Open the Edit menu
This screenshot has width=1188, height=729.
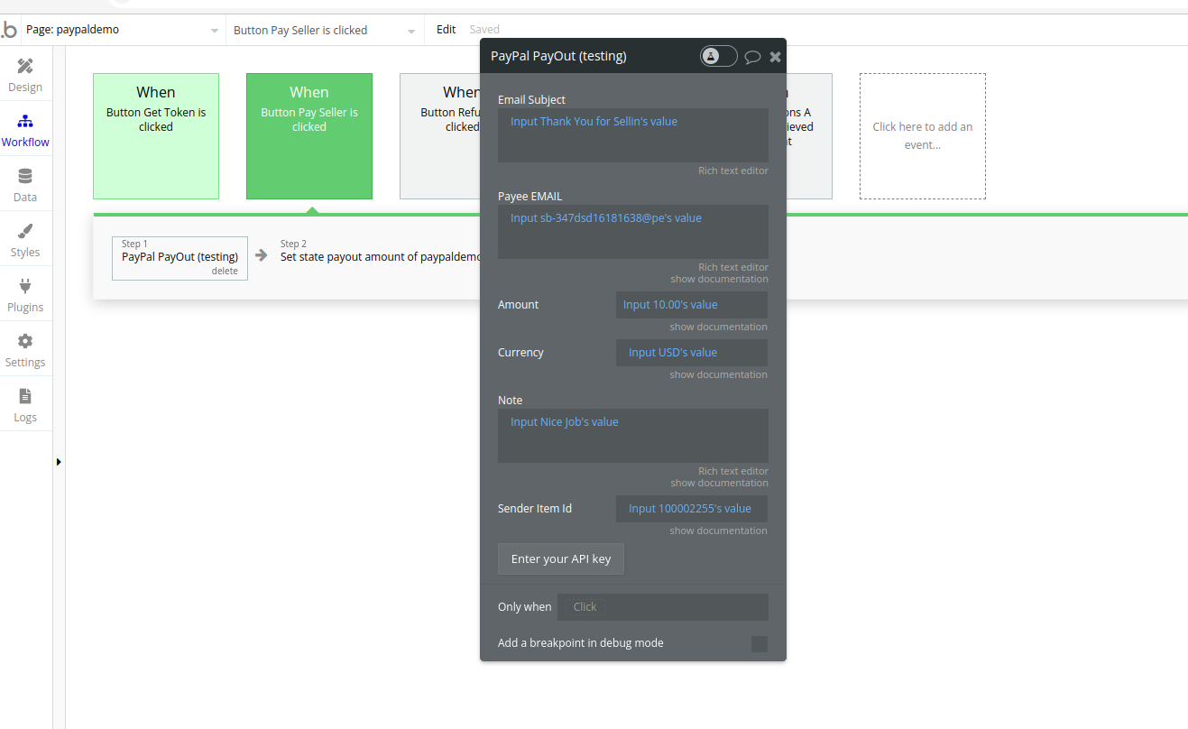pyautogui.click(x=446, y=30)
